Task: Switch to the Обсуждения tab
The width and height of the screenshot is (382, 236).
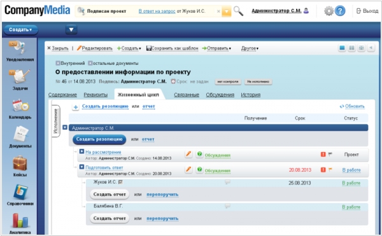Action: point(220,95)
